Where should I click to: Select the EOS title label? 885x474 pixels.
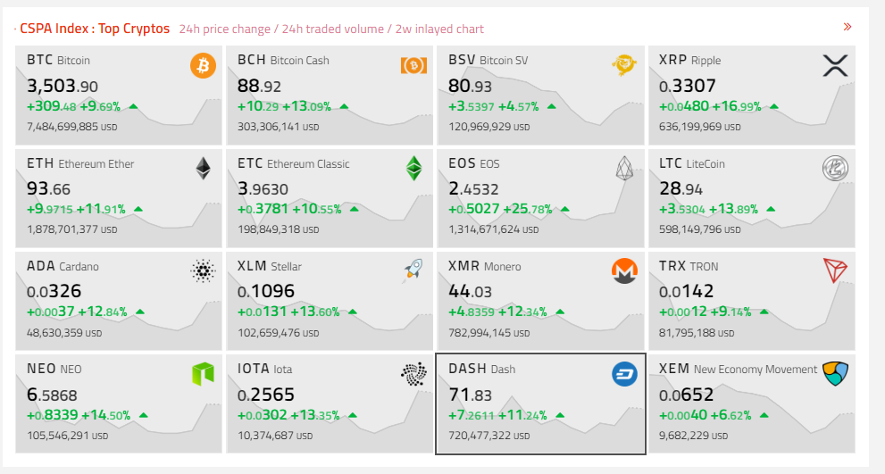tap(474, 163)
